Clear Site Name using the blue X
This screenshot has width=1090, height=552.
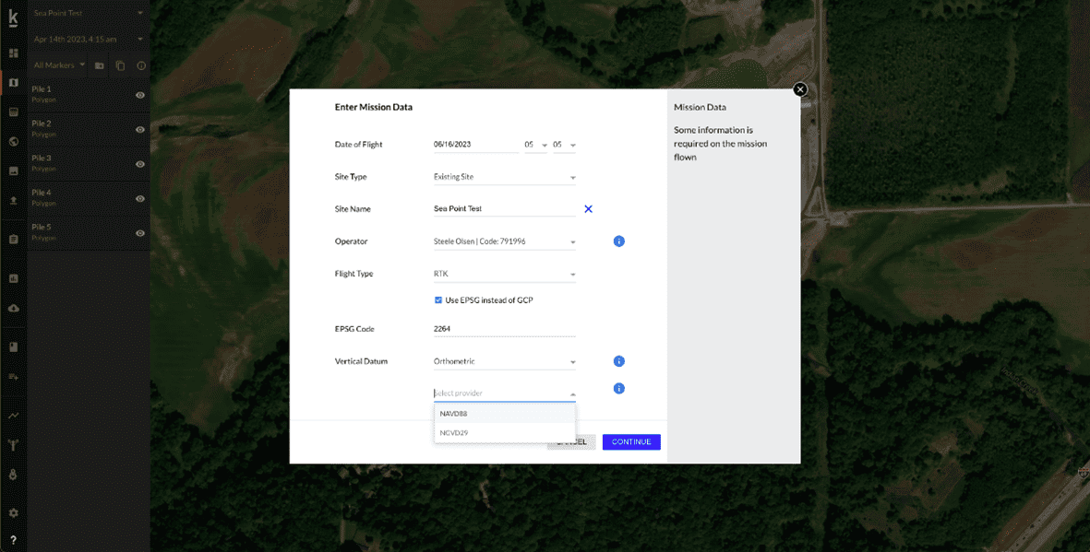588,208
